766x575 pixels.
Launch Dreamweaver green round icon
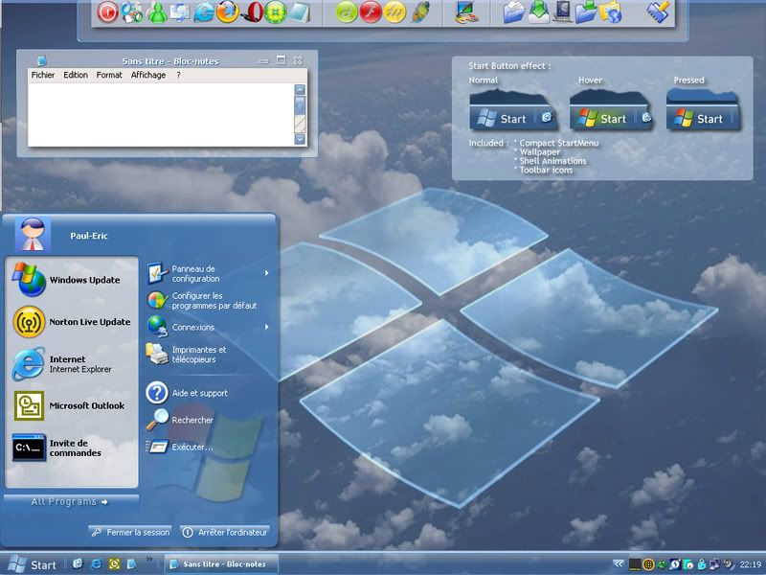pos(347,12)
